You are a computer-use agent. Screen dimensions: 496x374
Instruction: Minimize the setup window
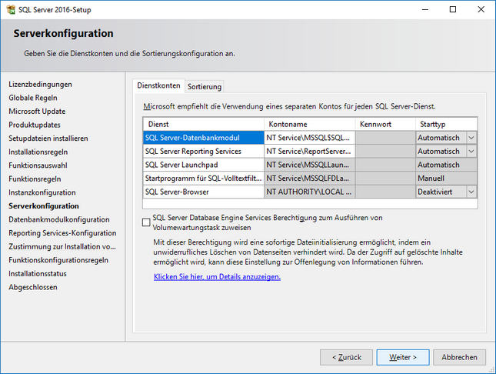425,9
